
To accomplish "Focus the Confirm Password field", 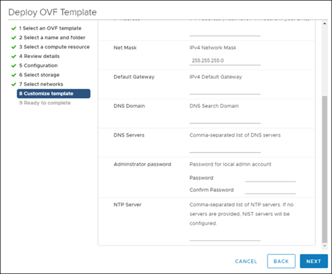I will (x=270, y=190).
